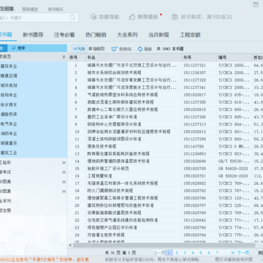This screenshot has height=263, width=263.
Task: Open the calendar icon at top right
Action: (256, 4)
